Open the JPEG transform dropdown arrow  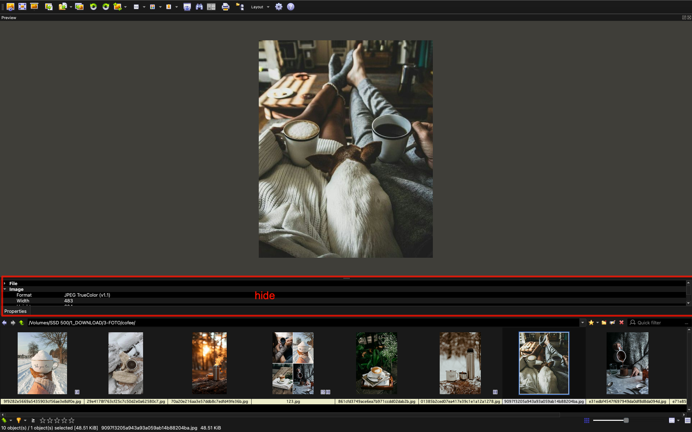pos(125,7)
